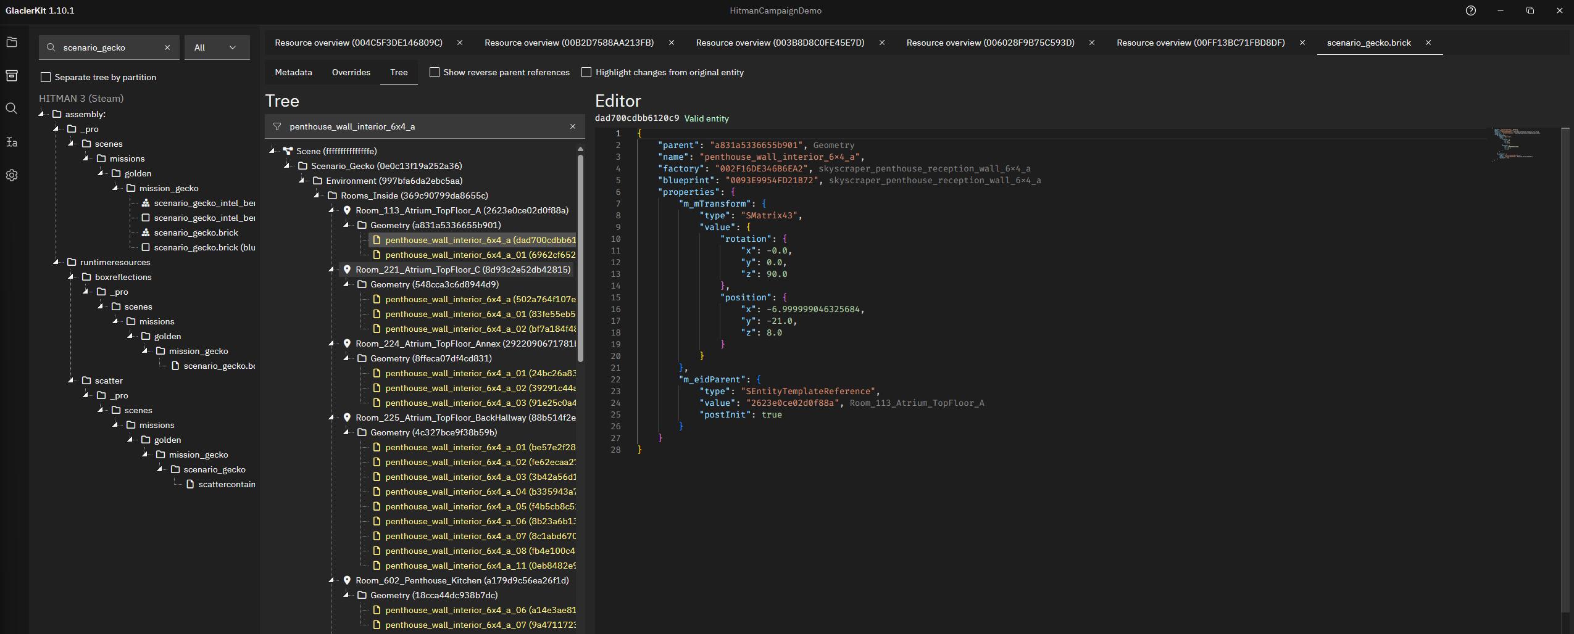Open Resource overview (003B8D8C0FE45E7D) tab

(x=780, y=43)
